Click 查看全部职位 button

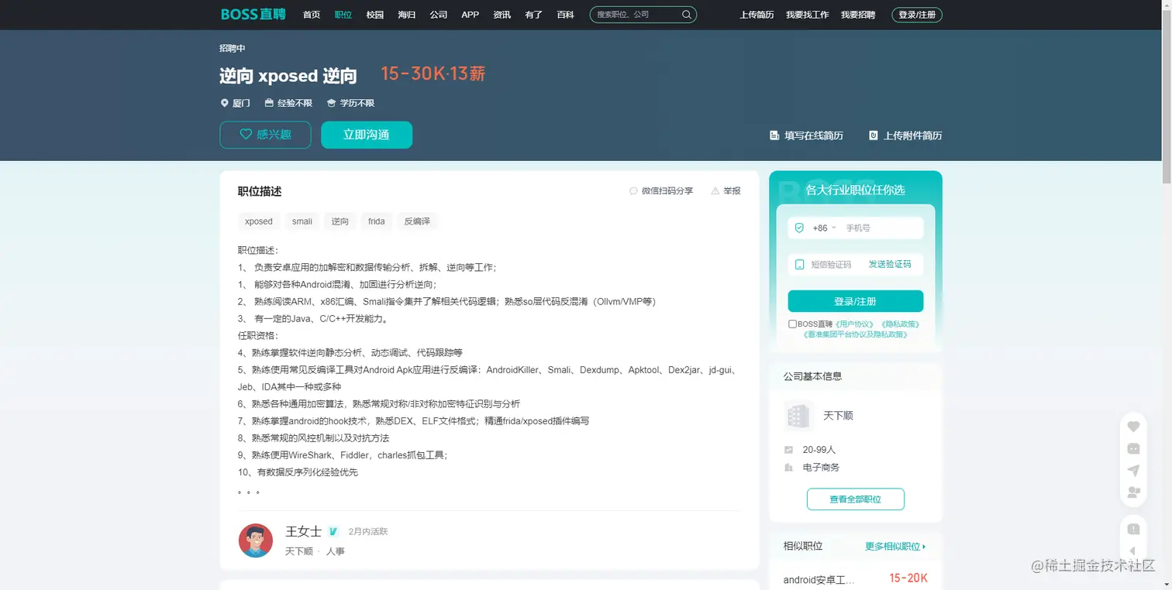point(856,499)
